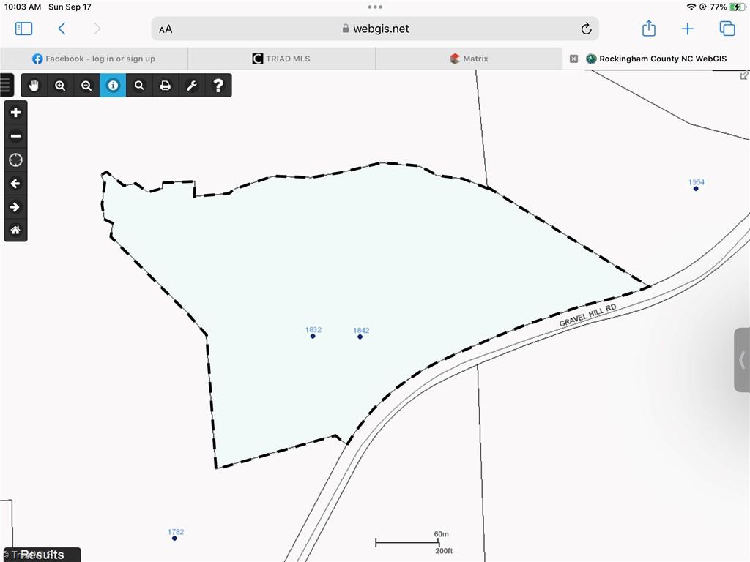Viewport: 750px width, 562px height.
Task: Zoom out with the minus button
Action: (x=15, y=136)
